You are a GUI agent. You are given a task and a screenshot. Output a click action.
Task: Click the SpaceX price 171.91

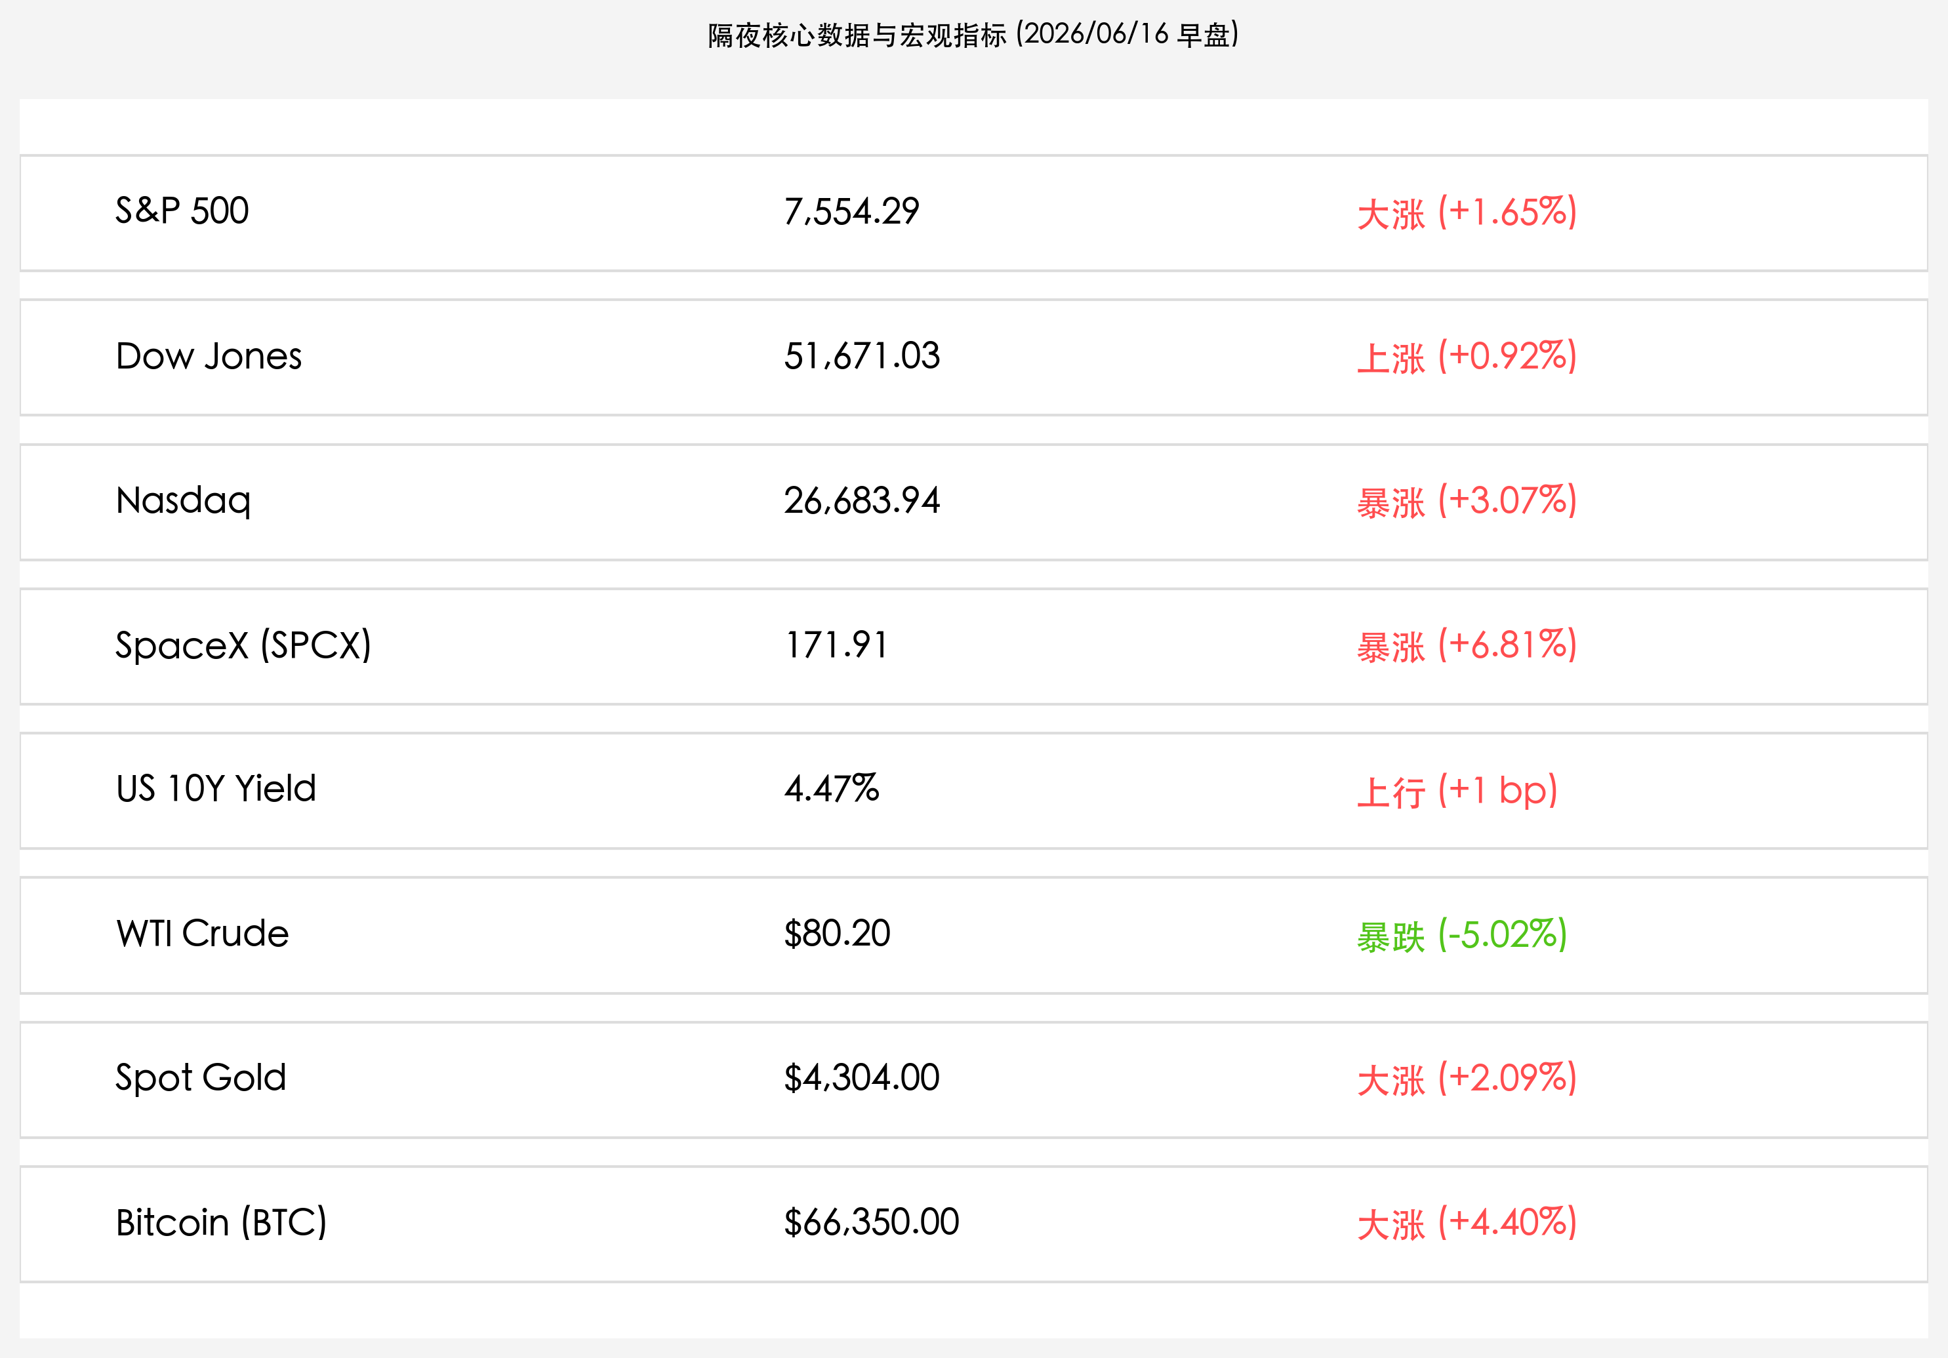pyautogui.click(x=836, y=645)
